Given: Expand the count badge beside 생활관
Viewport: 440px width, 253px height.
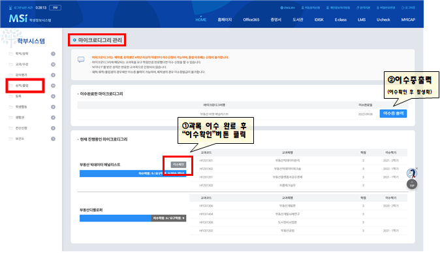Looking at the screenshot, I should click(53, 118).
